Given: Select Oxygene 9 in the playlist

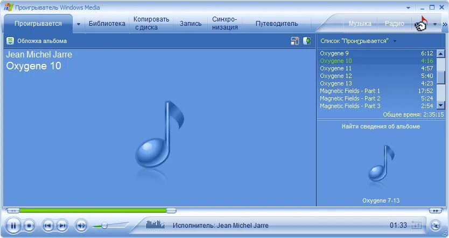Looking at the screenshot, I should (x=376, y=53).
